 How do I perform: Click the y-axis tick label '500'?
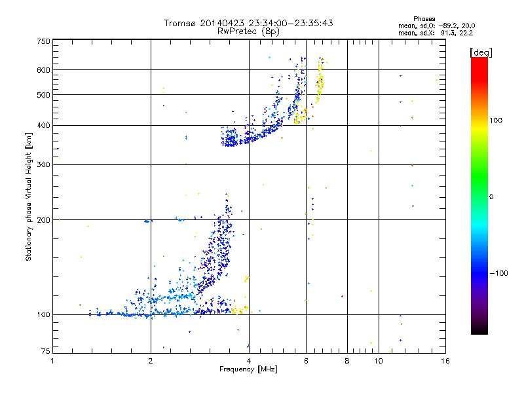43,95
